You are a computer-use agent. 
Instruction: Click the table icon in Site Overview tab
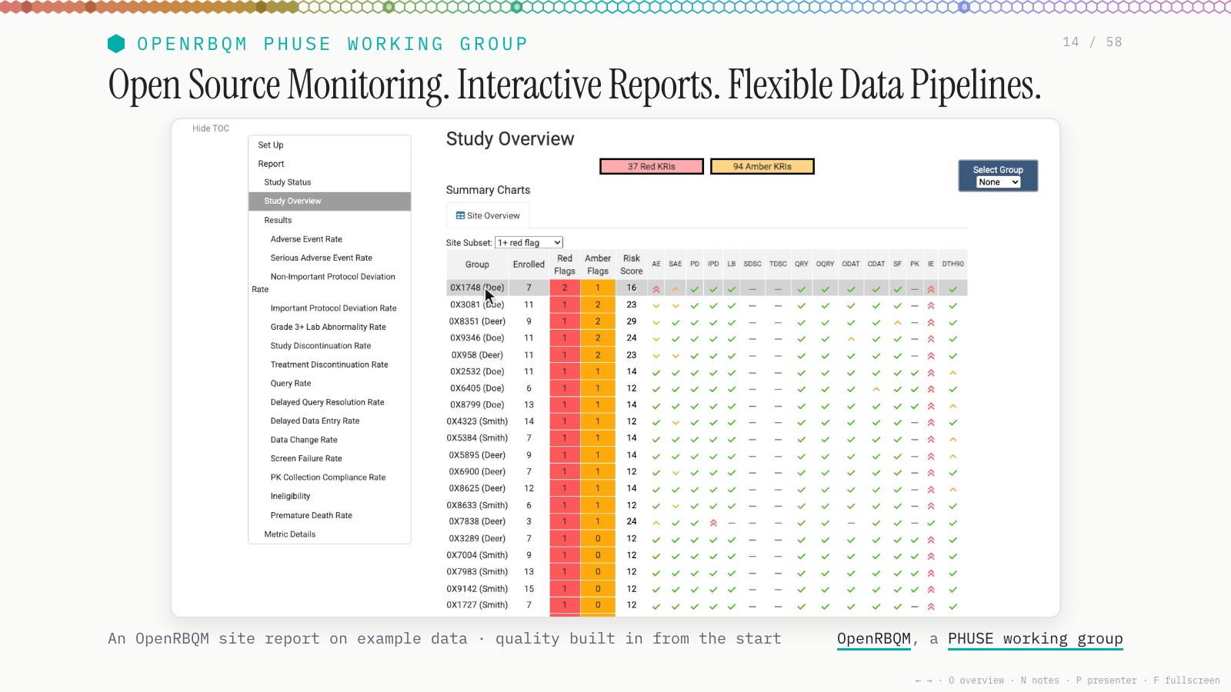click(x=460, y=216)
